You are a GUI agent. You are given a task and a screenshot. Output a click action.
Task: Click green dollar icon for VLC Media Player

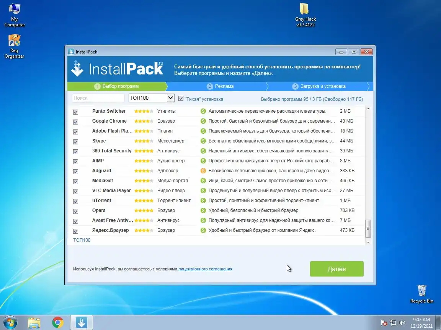(203, 191)
